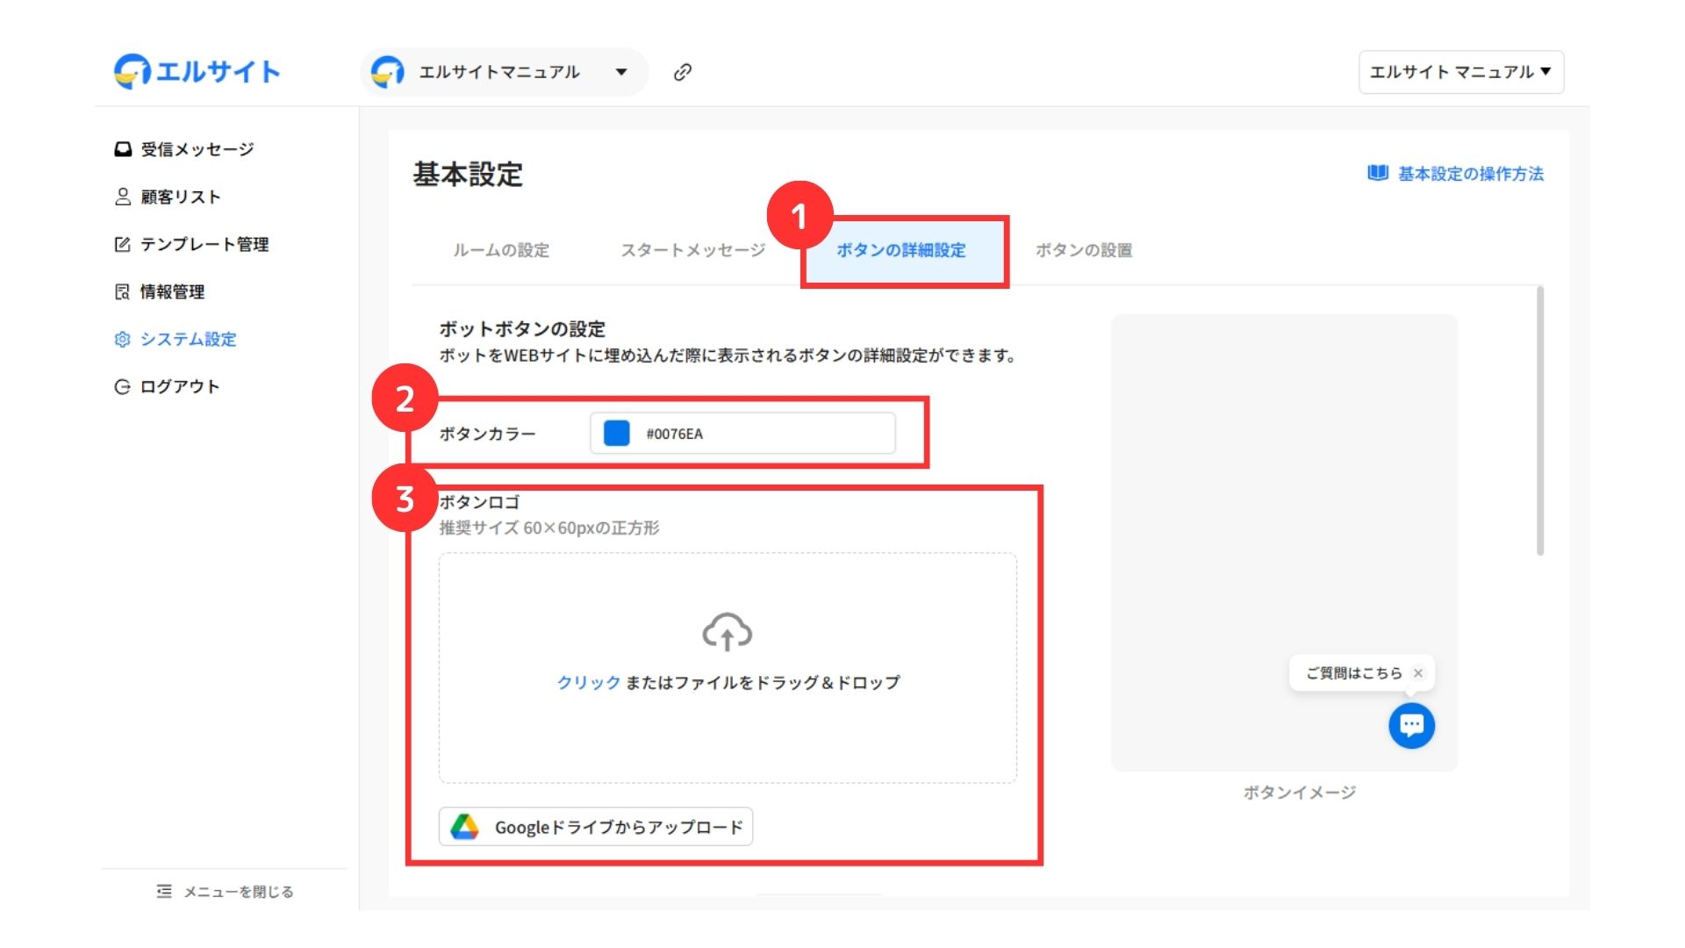This screenshot has height=948, width=1685.
Task: Click the copy link icon beside room selector
Action: pos(683,72)
